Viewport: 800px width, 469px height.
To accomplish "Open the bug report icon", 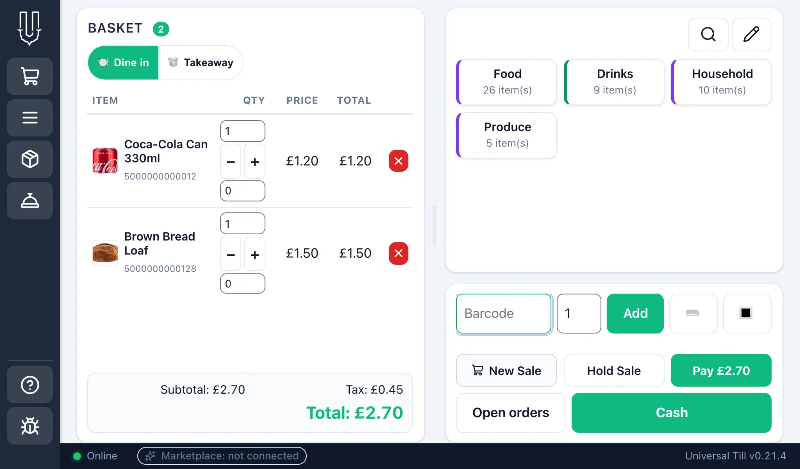I will point(30,426).
